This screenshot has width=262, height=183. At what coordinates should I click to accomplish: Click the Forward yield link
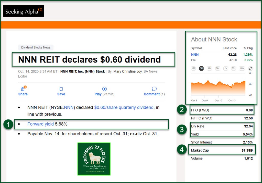40,124
